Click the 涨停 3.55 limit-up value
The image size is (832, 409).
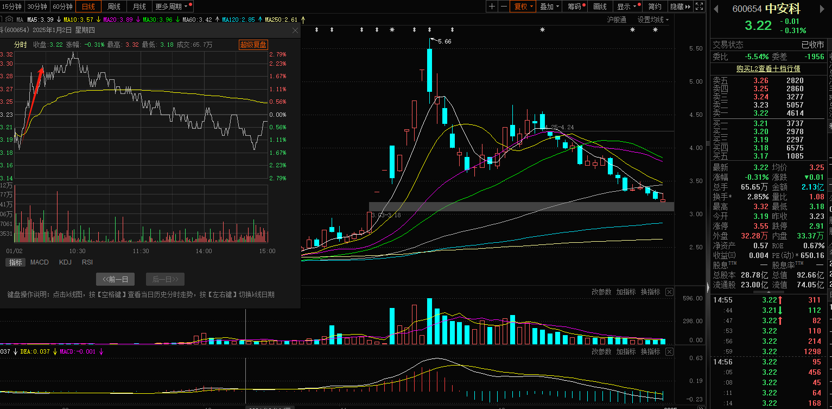click(761, 226)
